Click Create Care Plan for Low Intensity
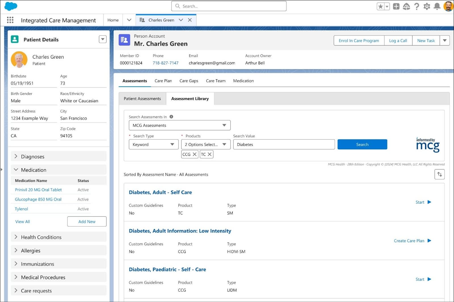454x302 pixels. pos(413,241)
